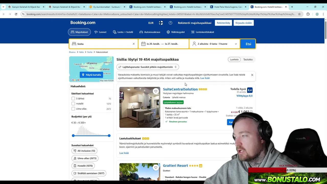Click the maximum budget slider handle
This screenshot has height=184, width=327.
pyautogui.click(x=109, y=135)
